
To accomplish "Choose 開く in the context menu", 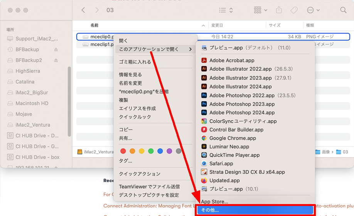I will click(x=123, y=41).
